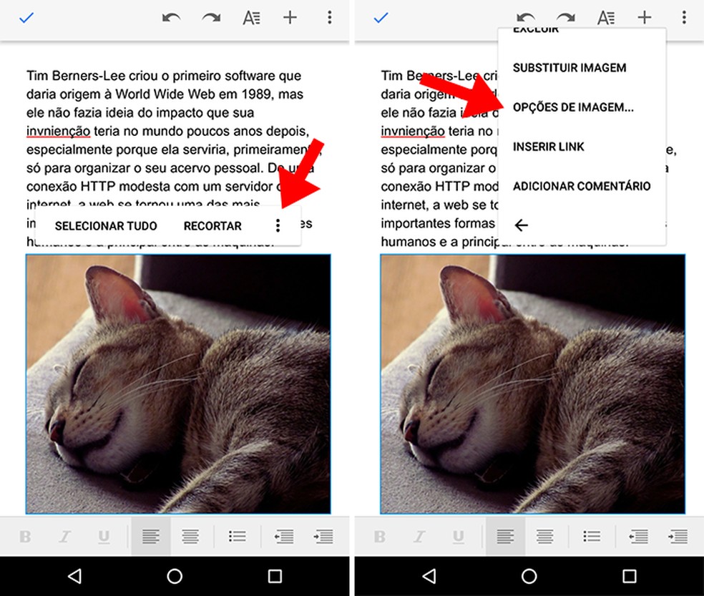Click the Redo icon
Screen dimensions: 704x596
[211, 17]
